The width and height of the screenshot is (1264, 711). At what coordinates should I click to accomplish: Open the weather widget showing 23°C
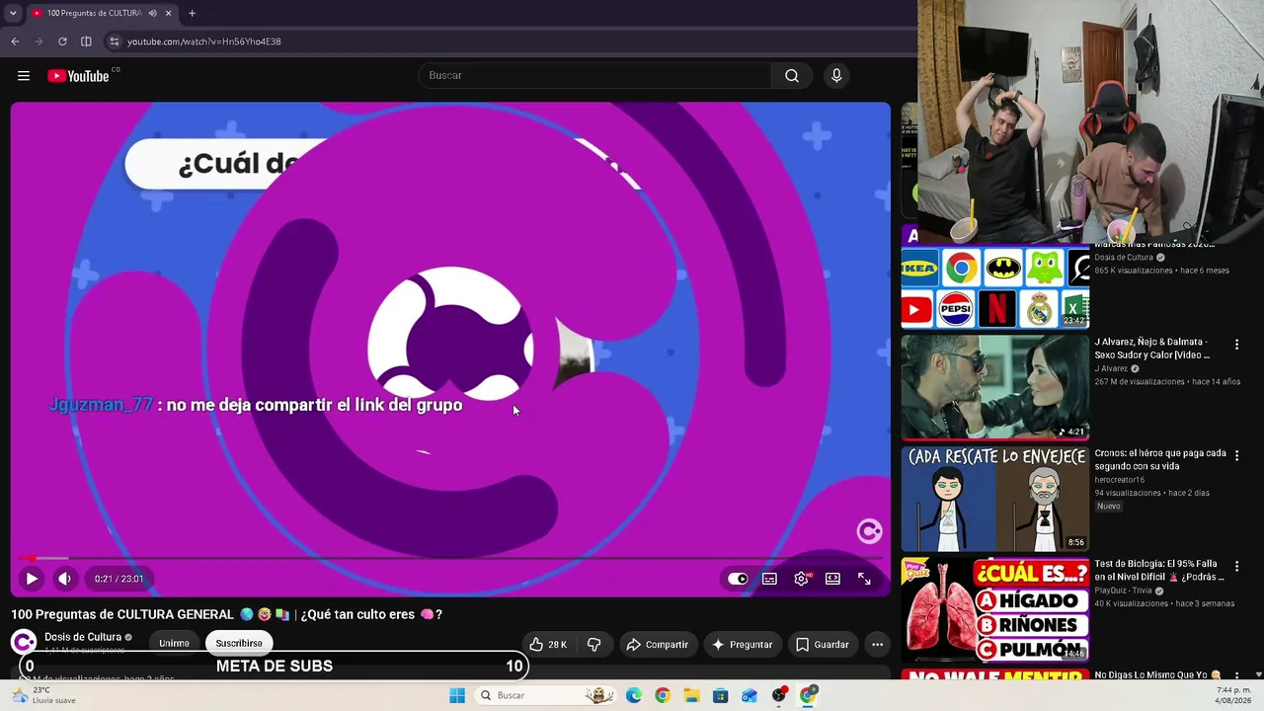(44, 695)
